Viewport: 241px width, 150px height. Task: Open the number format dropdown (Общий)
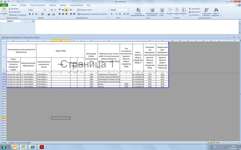(128, 10)
